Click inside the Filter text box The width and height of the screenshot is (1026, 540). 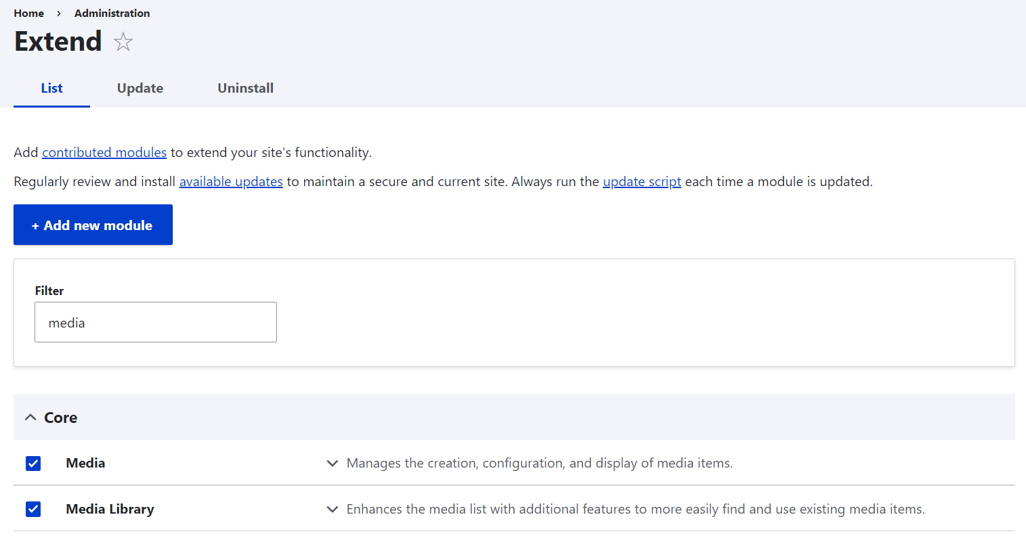coord(155,322)
